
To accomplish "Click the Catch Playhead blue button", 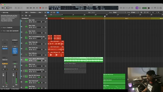I will 58,13.
